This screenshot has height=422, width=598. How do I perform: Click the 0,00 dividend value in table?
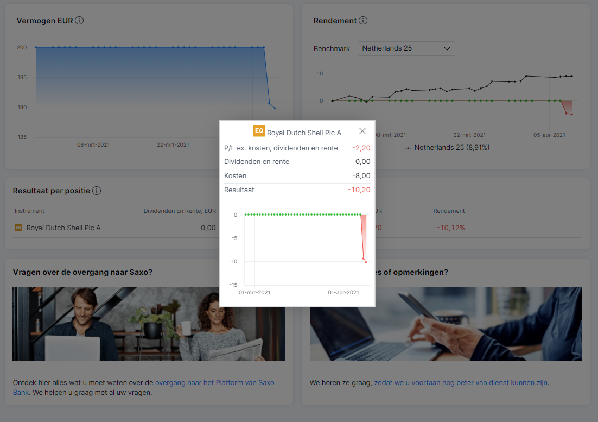click(x=208, y=228)
